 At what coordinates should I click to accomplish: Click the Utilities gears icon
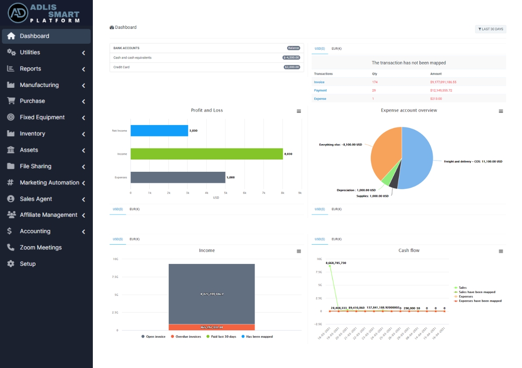pos(11,52)
